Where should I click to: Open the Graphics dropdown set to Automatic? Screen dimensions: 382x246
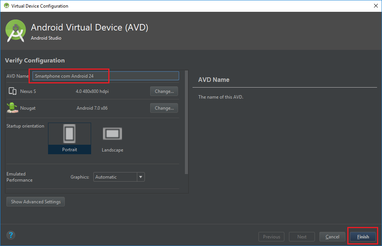pos(119,177)
